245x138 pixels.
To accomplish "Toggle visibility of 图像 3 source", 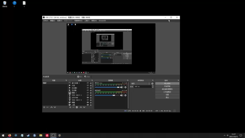I will (x=88, y=93).
